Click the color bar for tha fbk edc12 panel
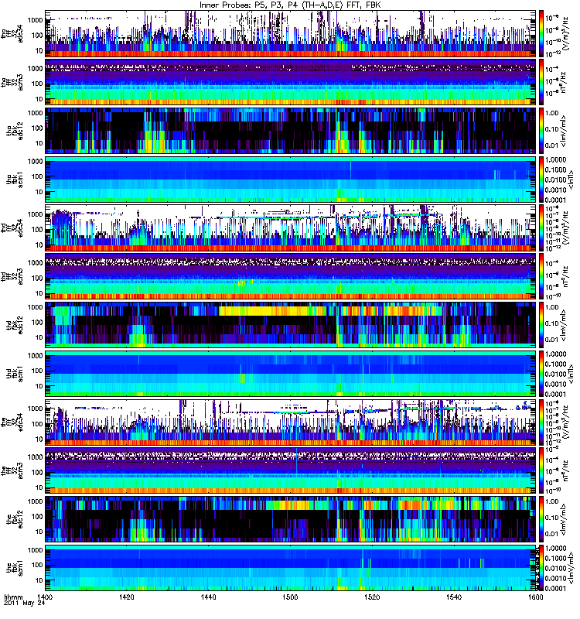580x619 pixels. 541,131
